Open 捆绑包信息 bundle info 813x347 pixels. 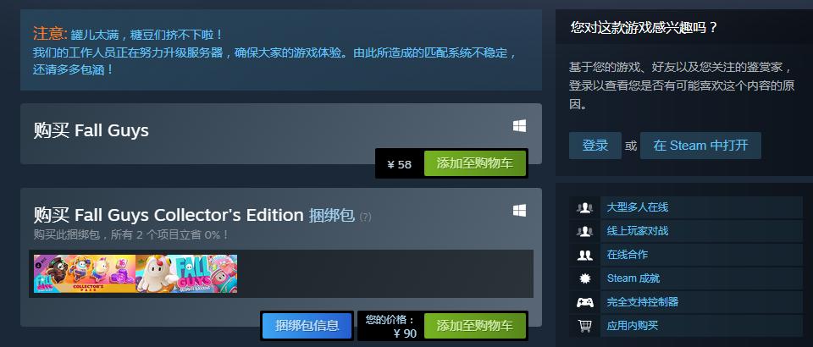coord(307,326)
